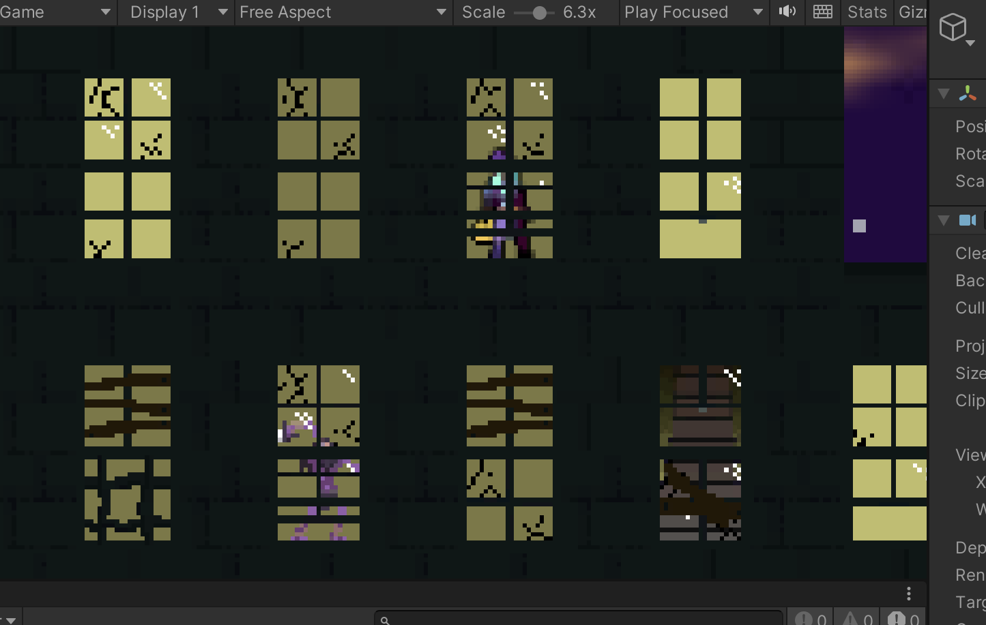This screenshot has height=625, width=986.
Task: Click the Projection label in Inspector
Action: tap(970, 346)
